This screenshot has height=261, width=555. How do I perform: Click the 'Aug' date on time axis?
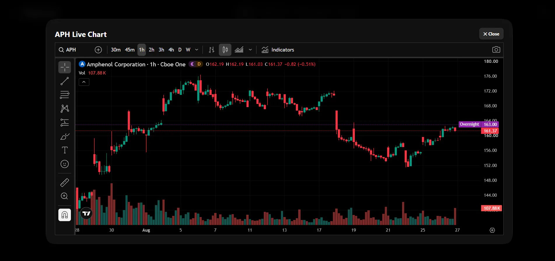pyautogui.click(x=146, y=230)
